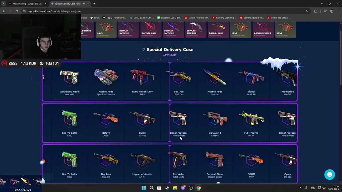The width and height of the screenshot is (342, 192).
Task: Click the microphone tray icon
Action: tap(306, 188)
